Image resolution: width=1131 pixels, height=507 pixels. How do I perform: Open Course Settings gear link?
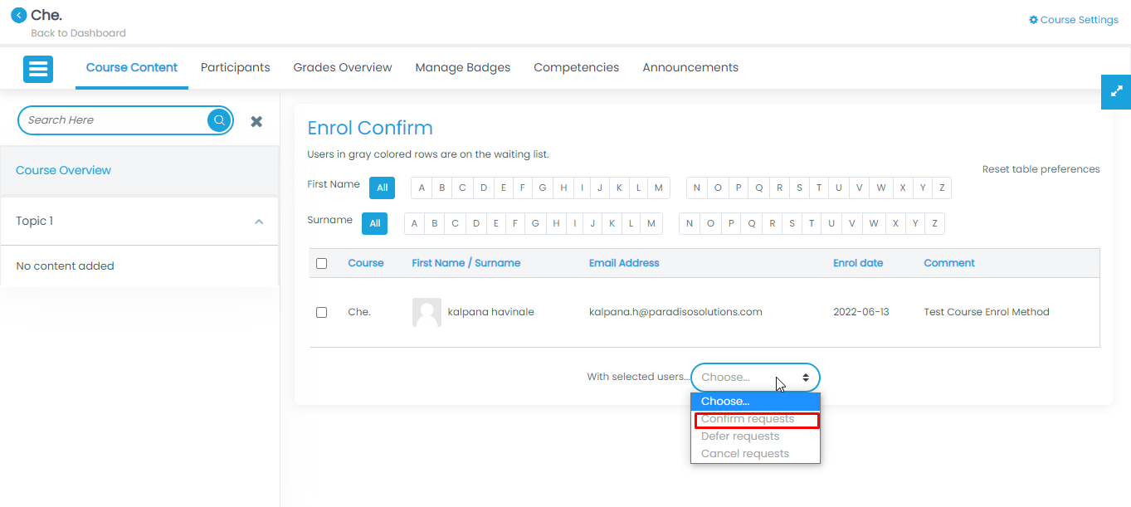click(1073, 20)
